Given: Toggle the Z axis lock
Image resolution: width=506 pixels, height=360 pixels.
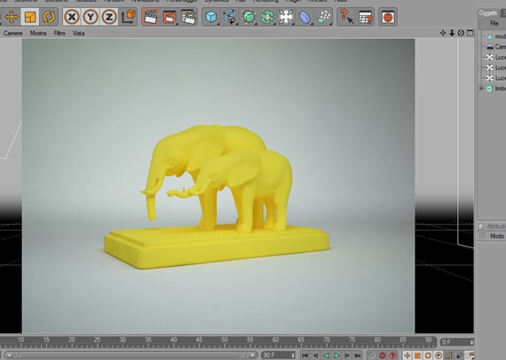Looking at the screenshot, I should pyautogui.click(x=109, y=17).
